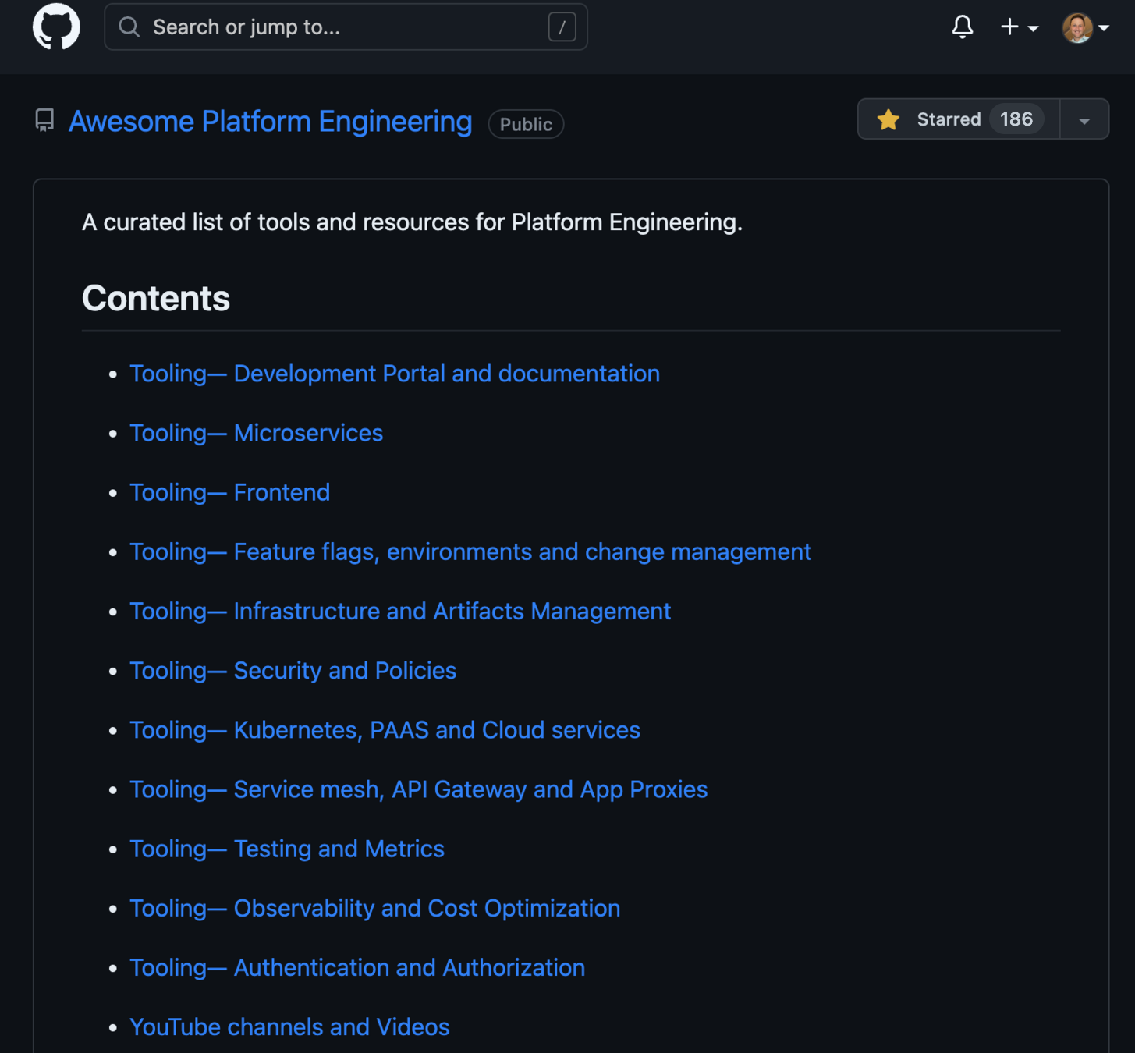Open the user avatar menu
The image size is (1135, 1053).
coord(1085,27)
